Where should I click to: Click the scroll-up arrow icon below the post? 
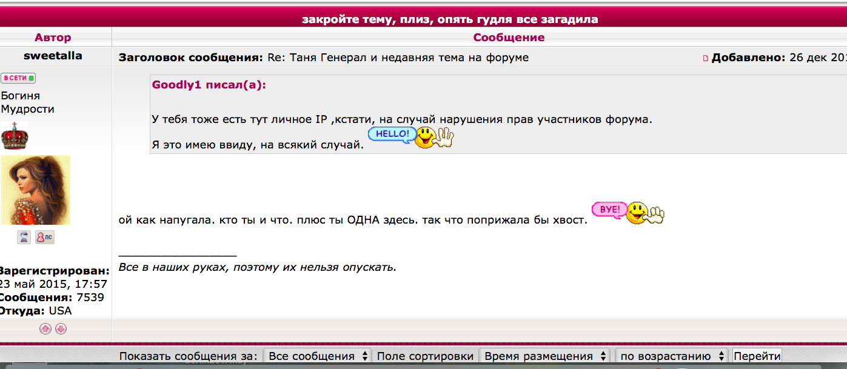(45, 329)
